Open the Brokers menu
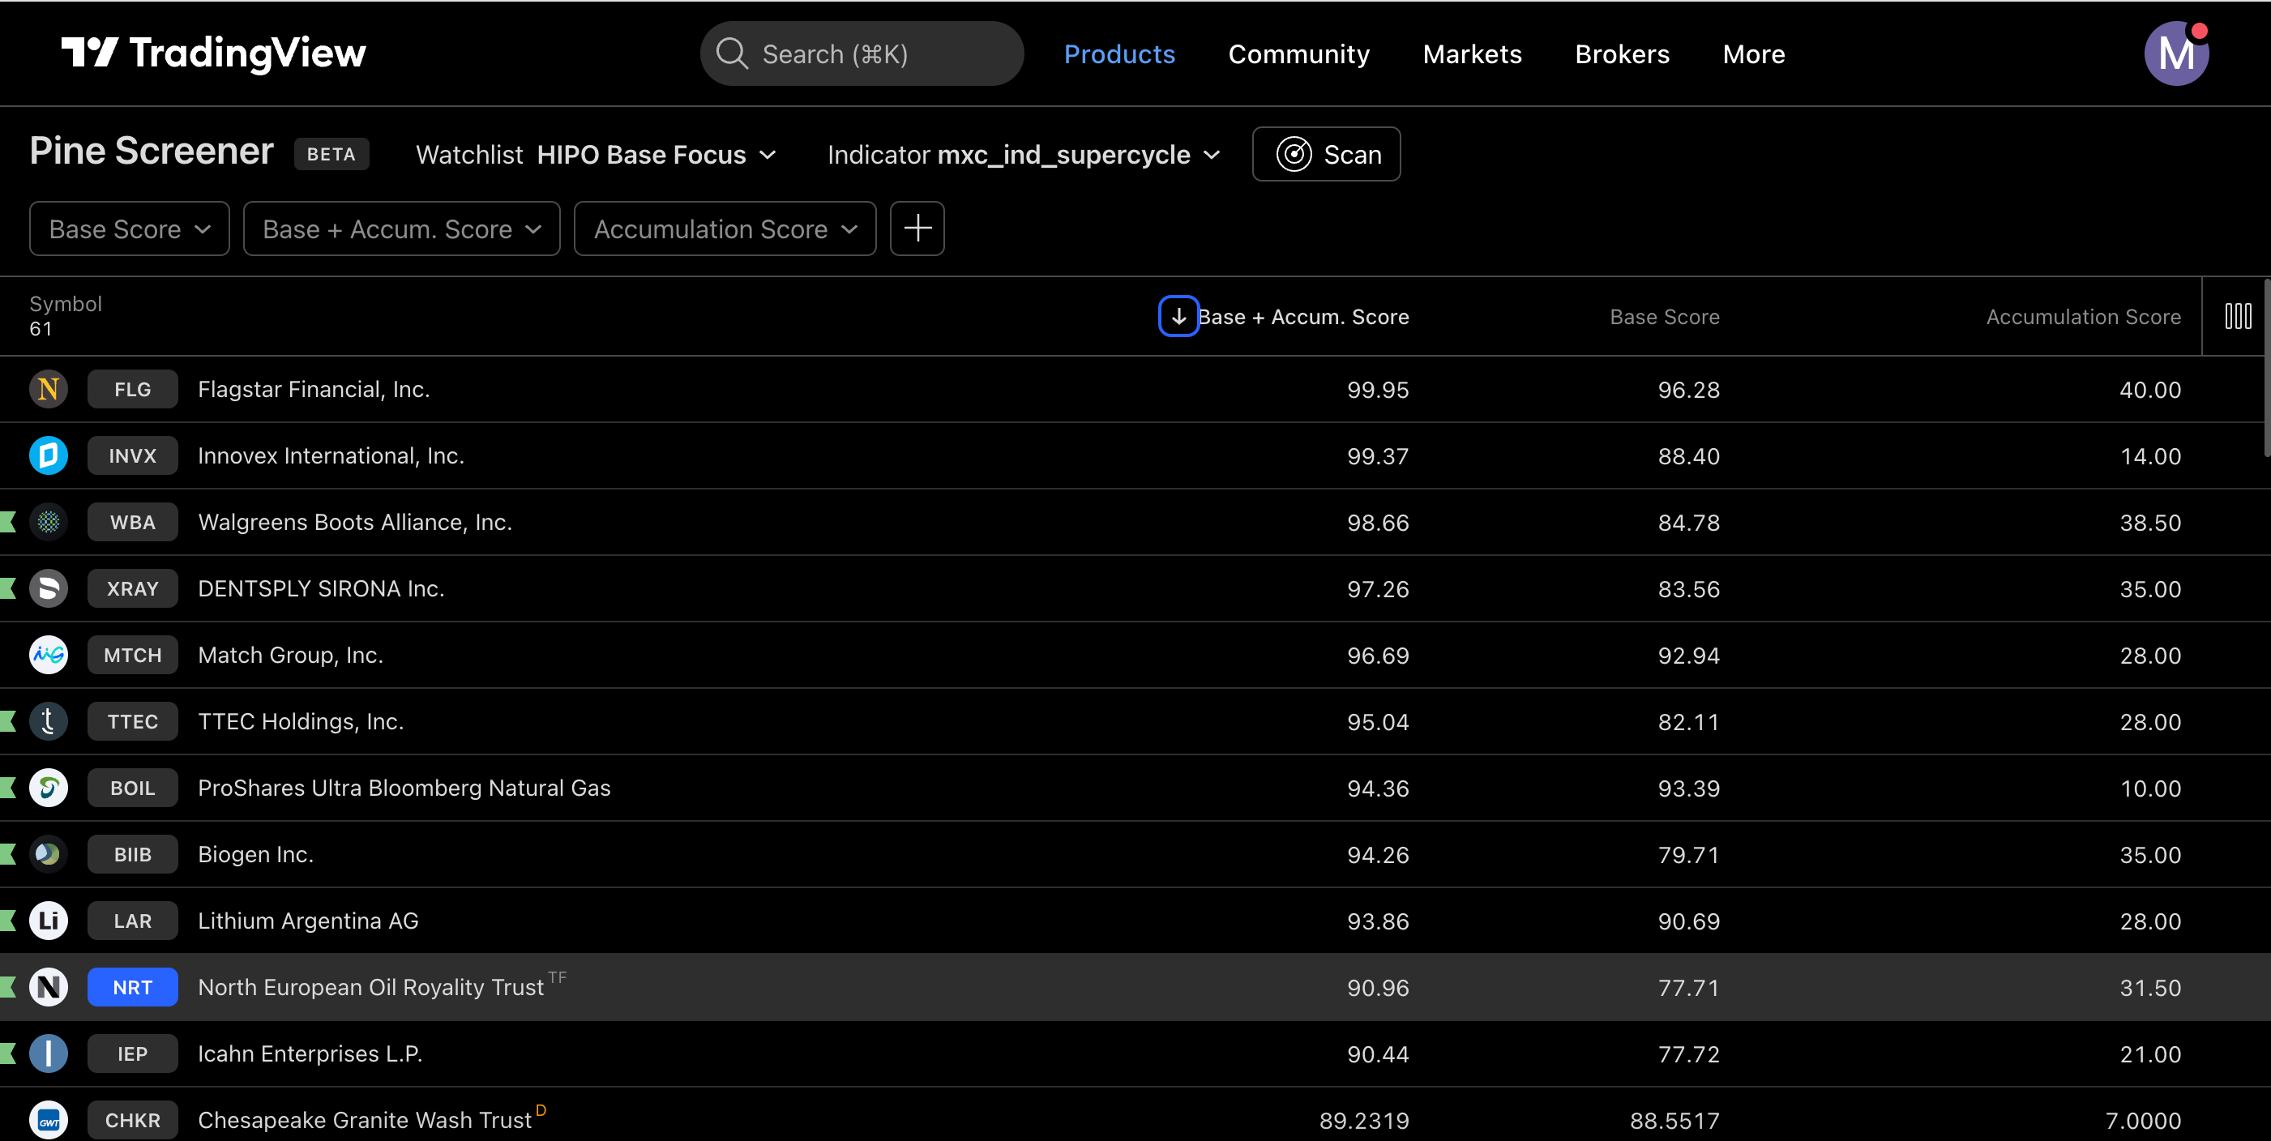Viewport: 2271px width, 1141px height. 1622,53
